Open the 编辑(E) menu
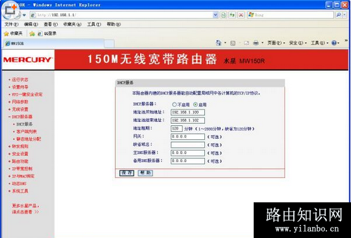Viewport: 351px width, 238px height. click(31, 24)
